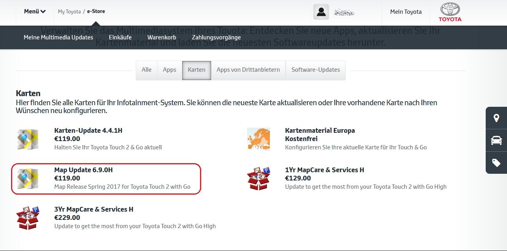Click the Mein Toyota link
Viewport: 507px width, 251px height.
pos(406,12)
